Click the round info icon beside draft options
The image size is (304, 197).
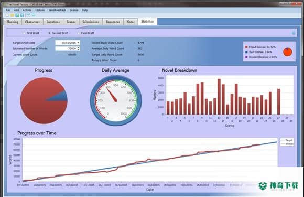click(x=294, y=33)
